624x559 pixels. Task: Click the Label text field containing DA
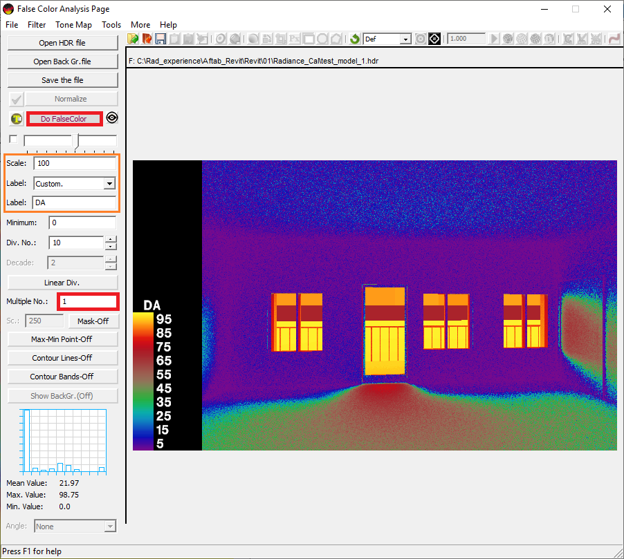point(75,202)
